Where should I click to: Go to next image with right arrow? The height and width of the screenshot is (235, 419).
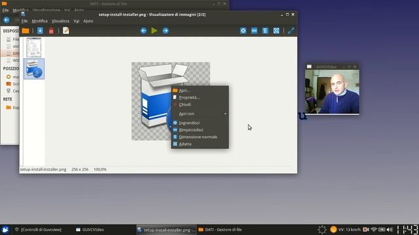(166, 31)
